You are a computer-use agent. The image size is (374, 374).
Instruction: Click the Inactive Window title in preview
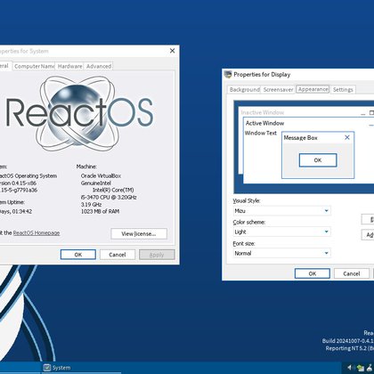[263, 112]
